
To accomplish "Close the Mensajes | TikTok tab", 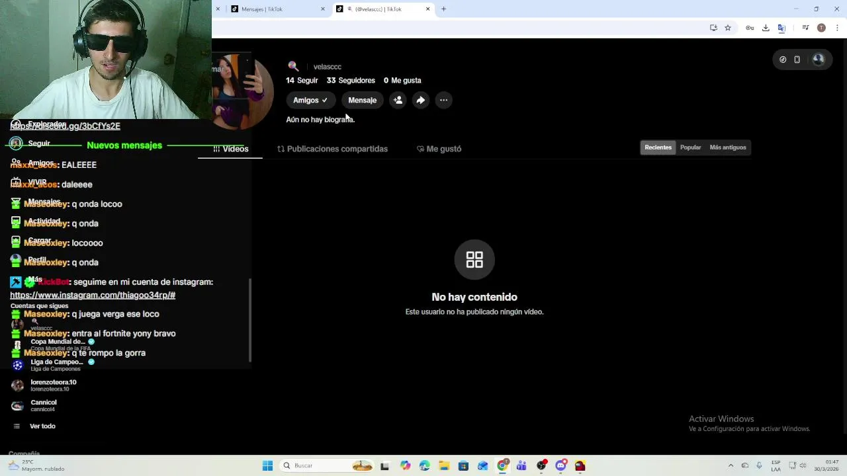I will click(x=323, y=9).
